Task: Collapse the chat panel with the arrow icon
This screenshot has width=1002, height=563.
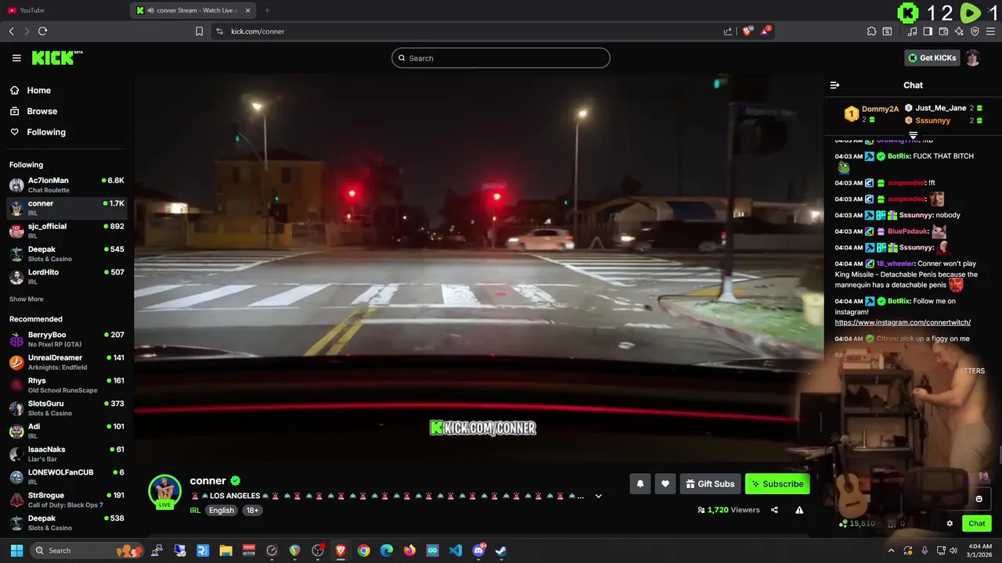Action: (834, 85)
